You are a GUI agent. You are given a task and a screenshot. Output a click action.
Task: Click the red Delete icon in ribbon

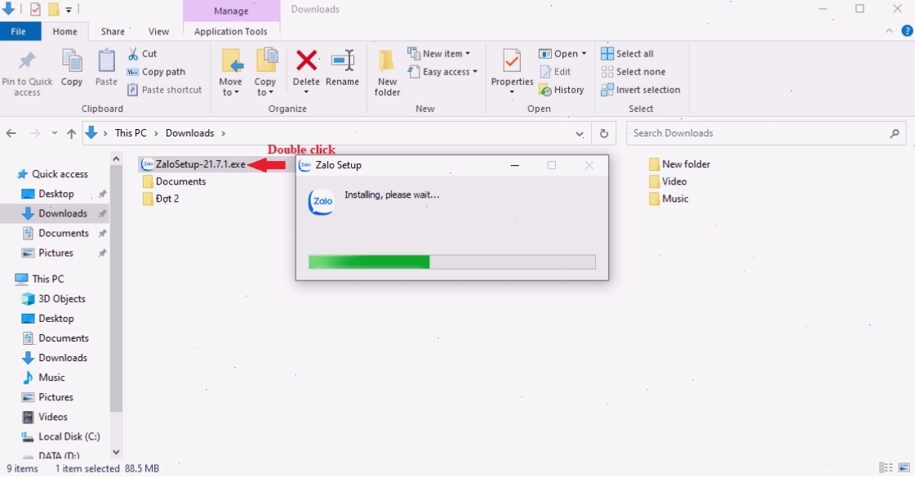pyautogui.click(x=306, y=60)
